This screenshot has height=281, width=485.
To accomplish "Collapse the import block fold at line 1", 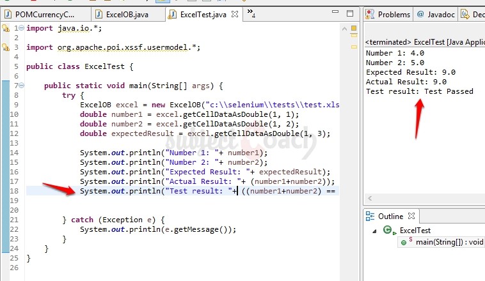I will 22,28.
